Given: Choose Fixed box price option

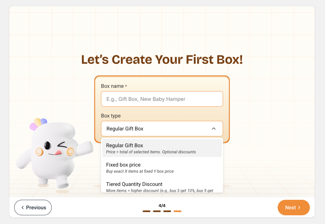Looking at the screenshot, I should point(162,168).
